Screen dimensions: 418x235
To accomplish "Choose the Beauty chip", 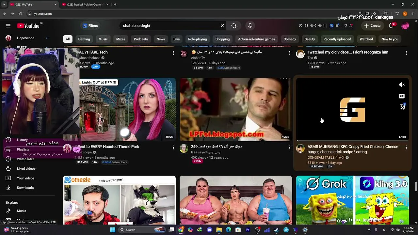I will [310, 39].
